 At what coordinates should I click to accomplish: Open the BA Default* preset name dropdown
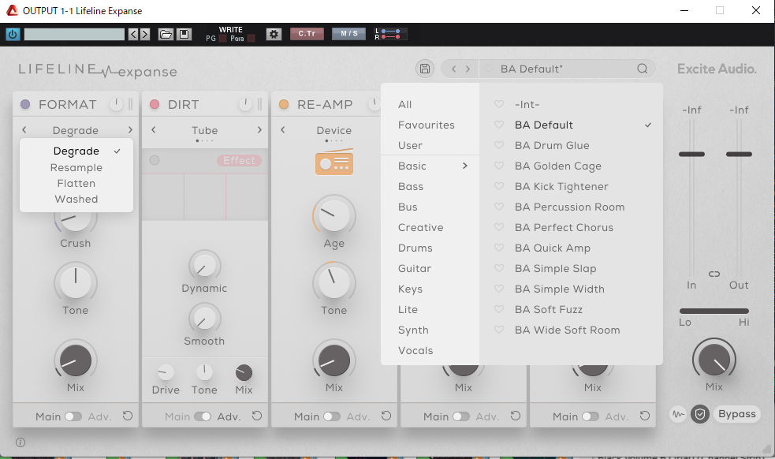point(532,69)
